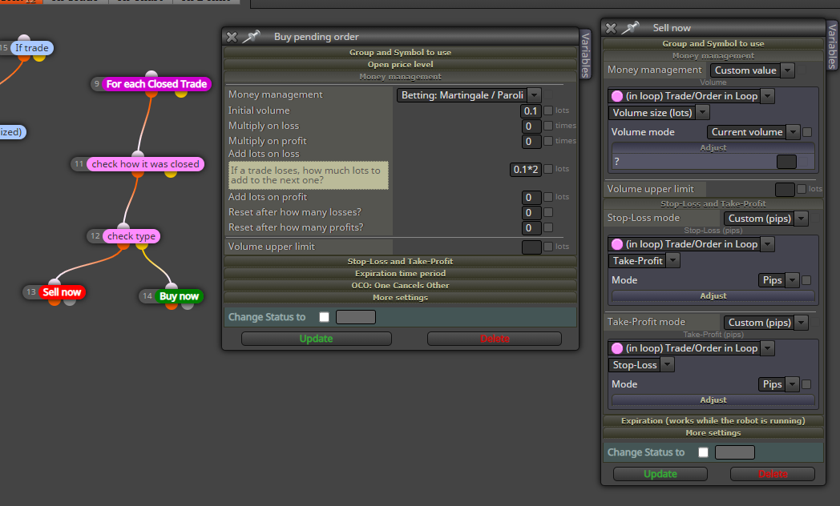
Task: Click the Adjust value swatch beside question mark
Action: (x=786, y=162)
